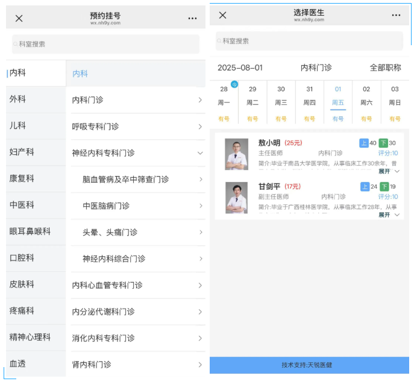Click doctor 敖小明's profile photo

point(236,154)
